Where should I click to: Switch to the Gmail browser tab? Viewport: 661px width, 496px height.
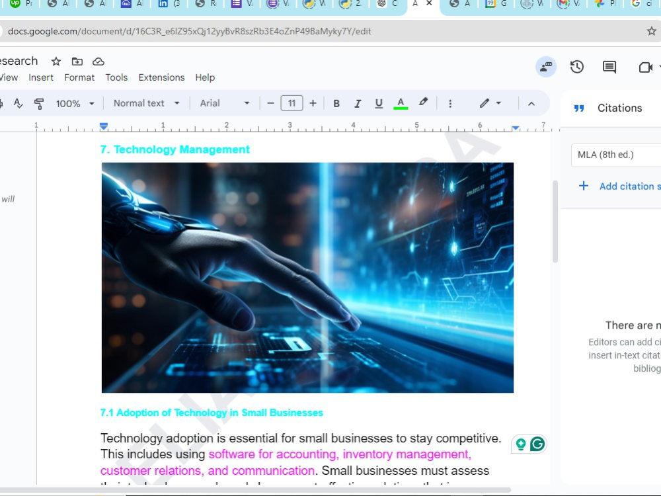(568, 3)
